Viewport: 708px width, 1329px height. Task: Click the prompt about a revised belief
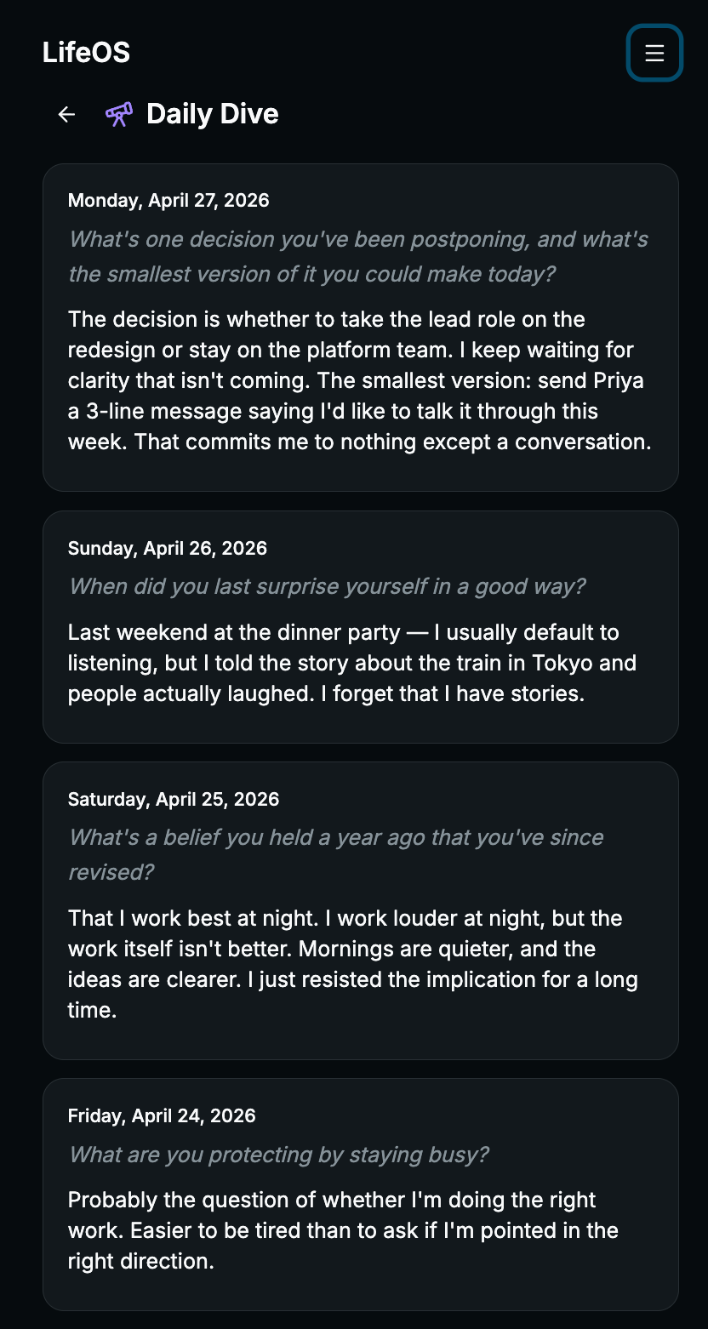pos(336,854)
